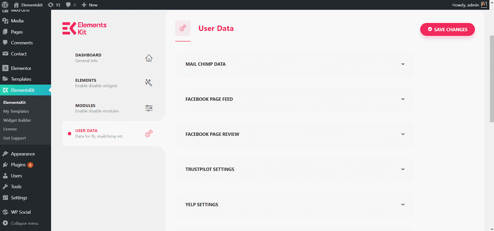Select the ElementsKit submenu item
Screen dimensions: 494x231
15,102
